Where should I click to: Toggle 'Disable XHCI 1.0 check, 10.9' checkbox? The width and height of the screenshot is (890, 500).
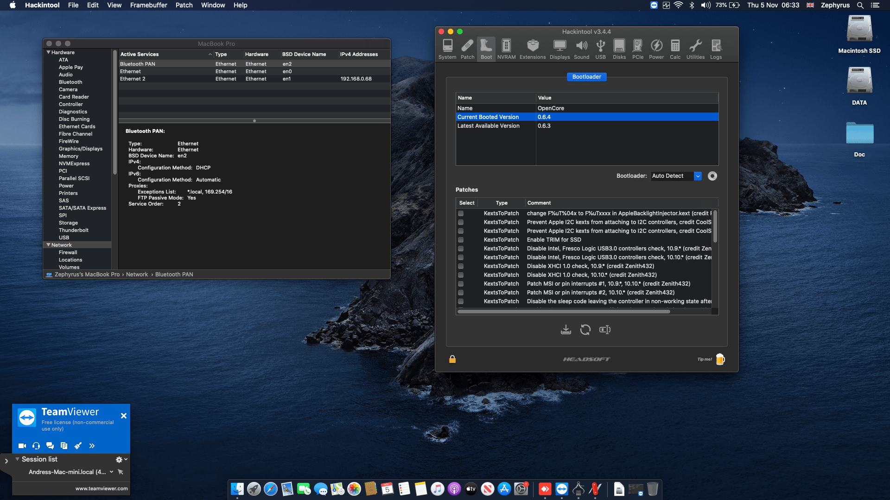[461, 266]
